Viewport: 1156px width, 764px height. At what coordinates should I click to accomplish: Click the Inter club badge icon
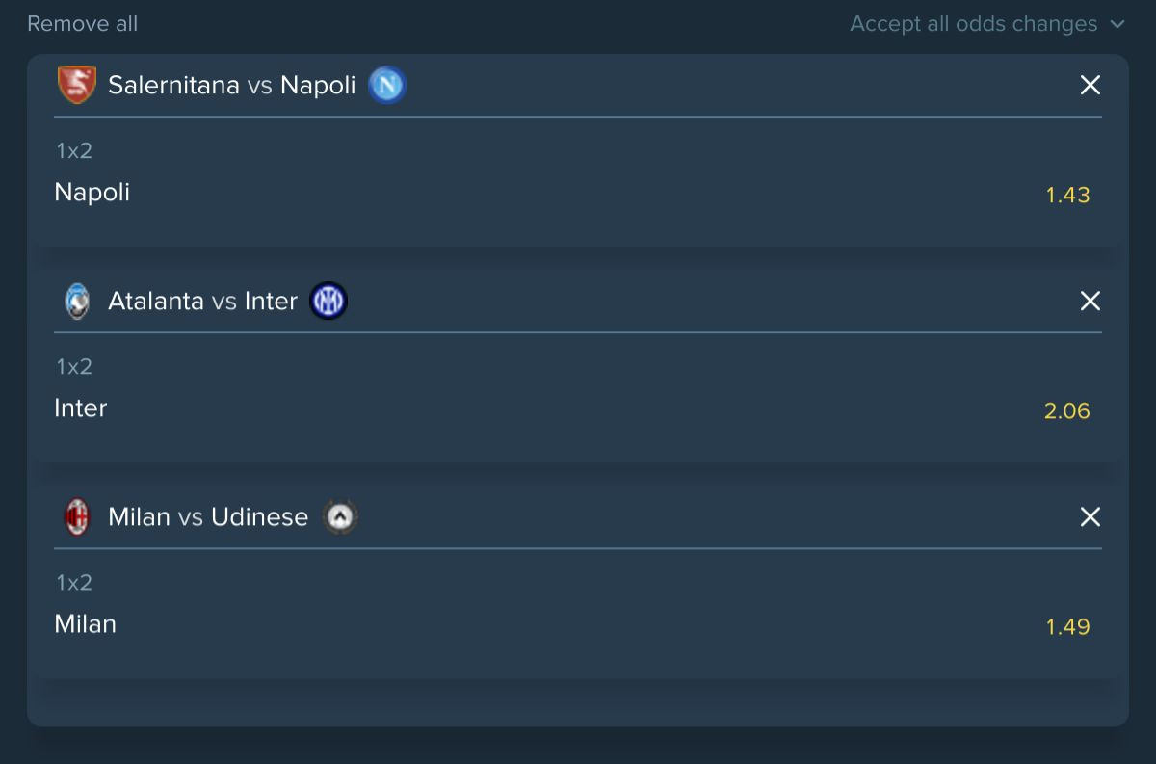(x=328, y=301)
